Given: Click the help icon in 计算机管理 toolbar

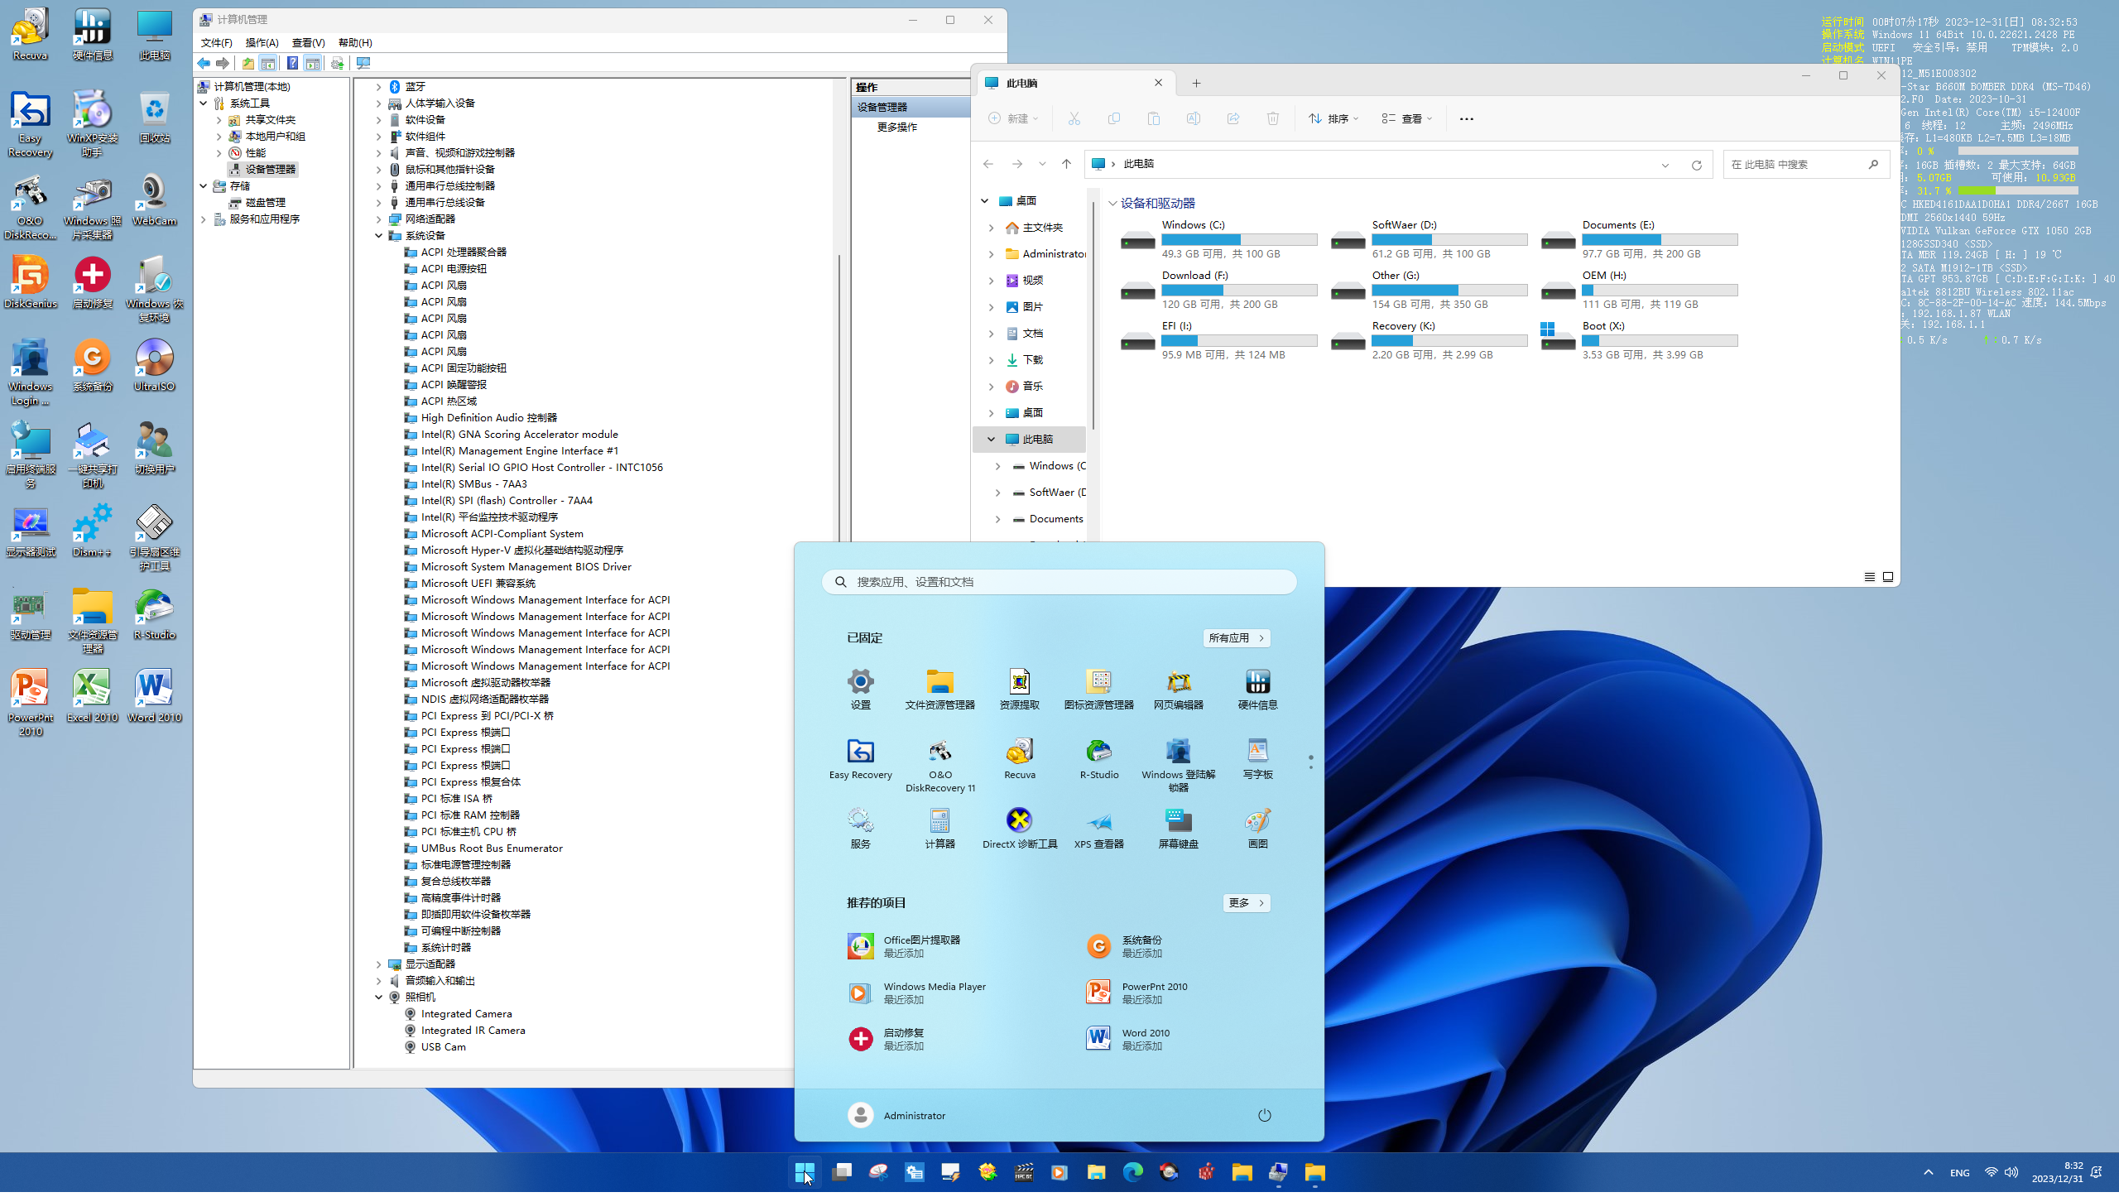Looking at the screenshot, I should coord(292,63).
